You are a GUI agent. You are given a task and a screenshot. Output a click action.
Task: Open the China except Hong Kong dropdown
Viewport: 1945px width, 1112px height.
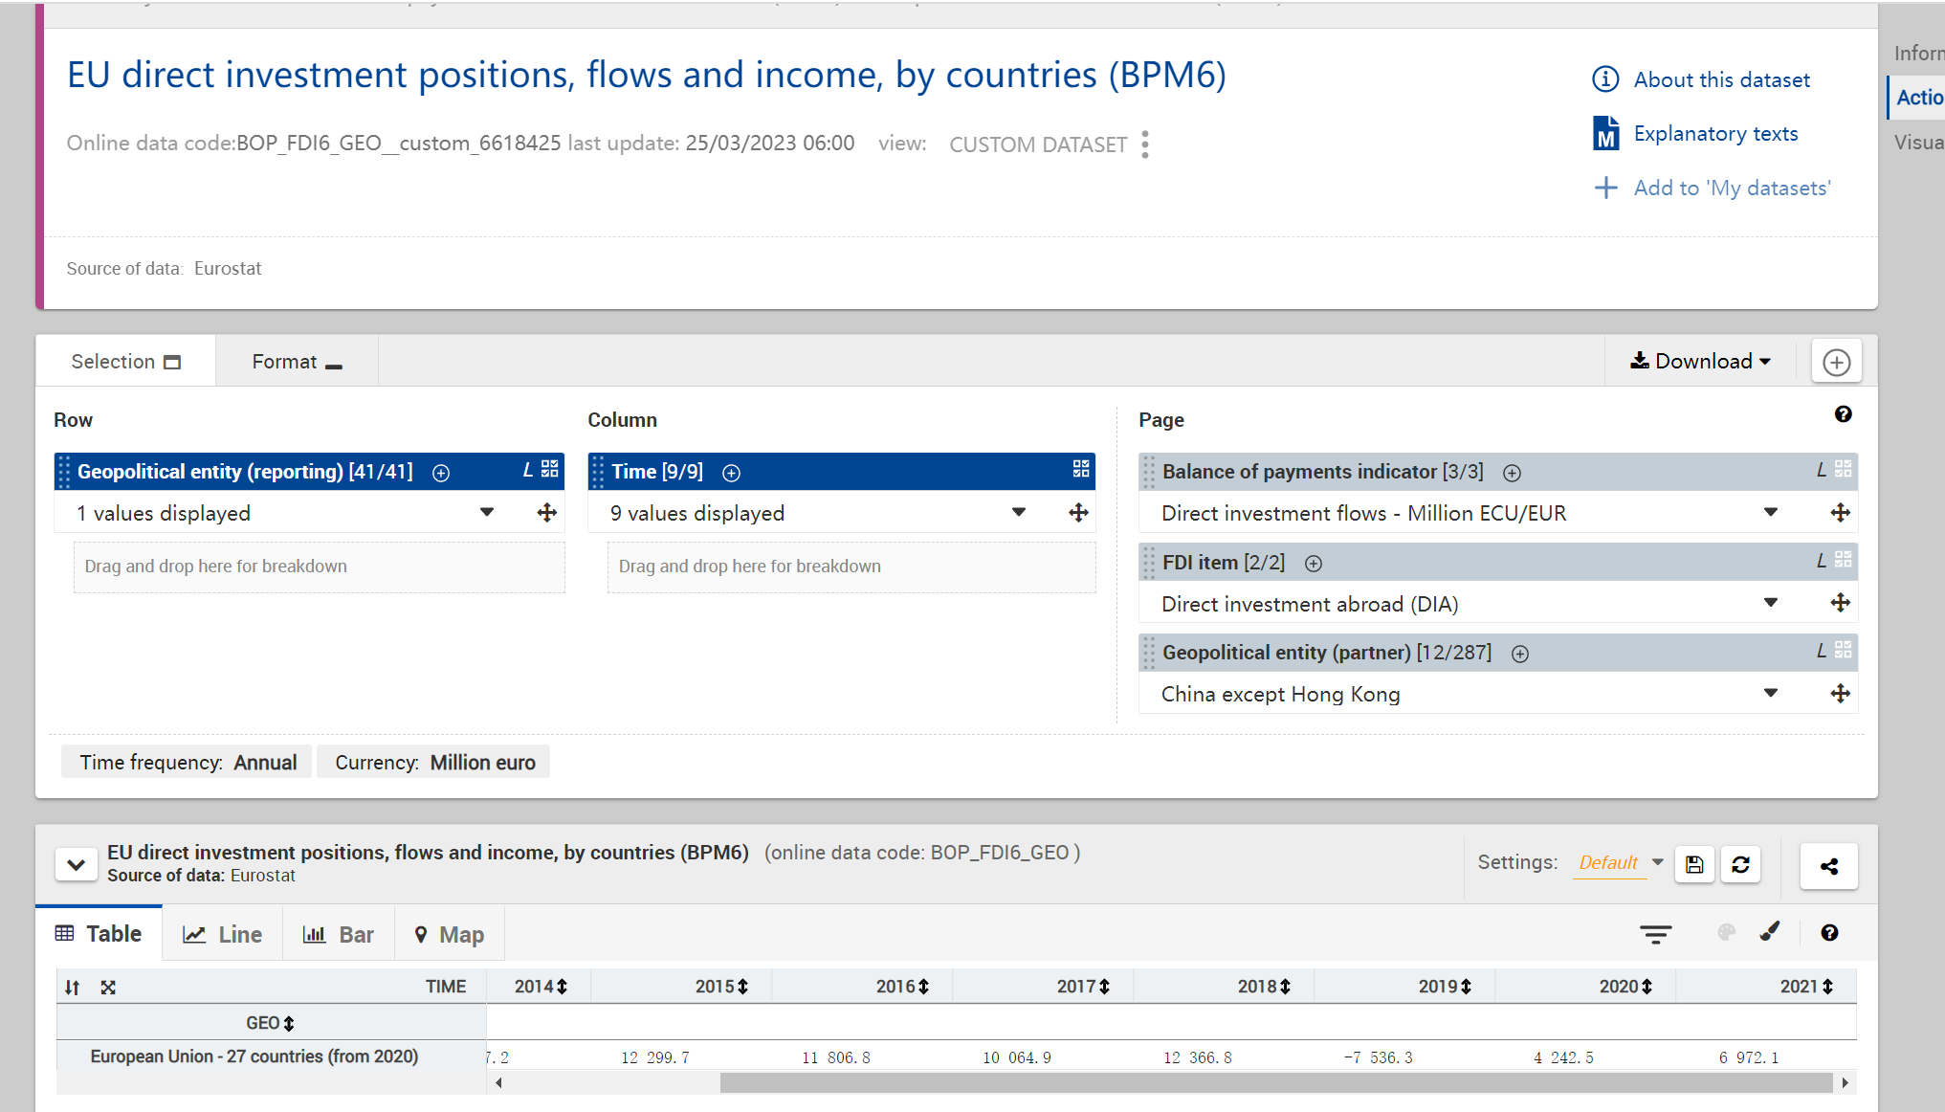[1770, 694]
